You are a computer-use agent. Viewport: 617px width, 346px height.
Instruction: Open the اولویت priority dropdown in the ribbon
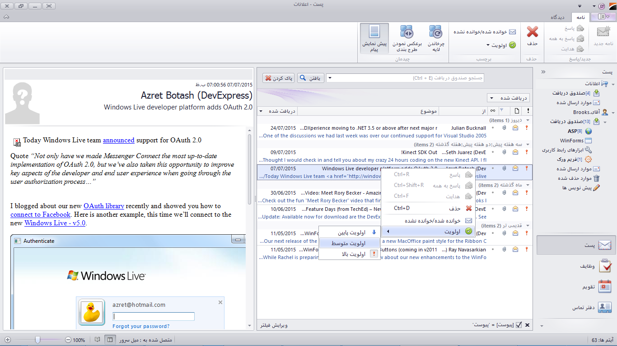[x=501, y=45]
